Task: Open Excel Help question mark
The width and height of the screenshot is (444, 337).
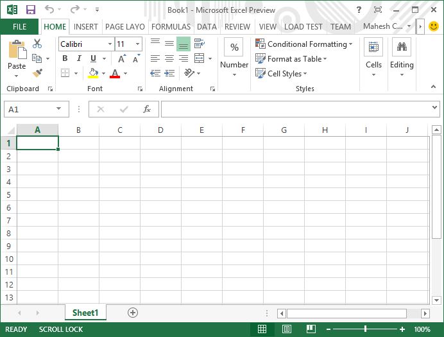Action: (x=359, y=10)
